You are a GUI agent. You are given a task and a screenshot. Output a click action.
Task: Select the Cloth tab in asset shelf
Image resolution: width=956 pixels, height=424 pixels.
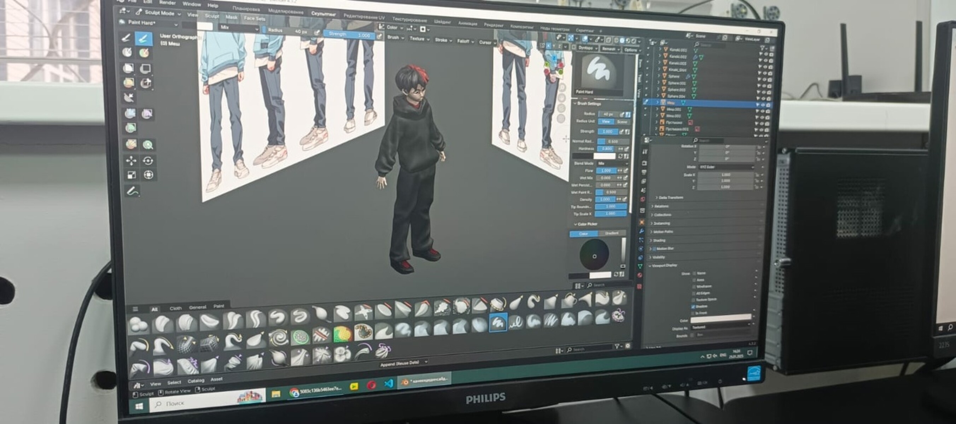(x=176, y=308)
